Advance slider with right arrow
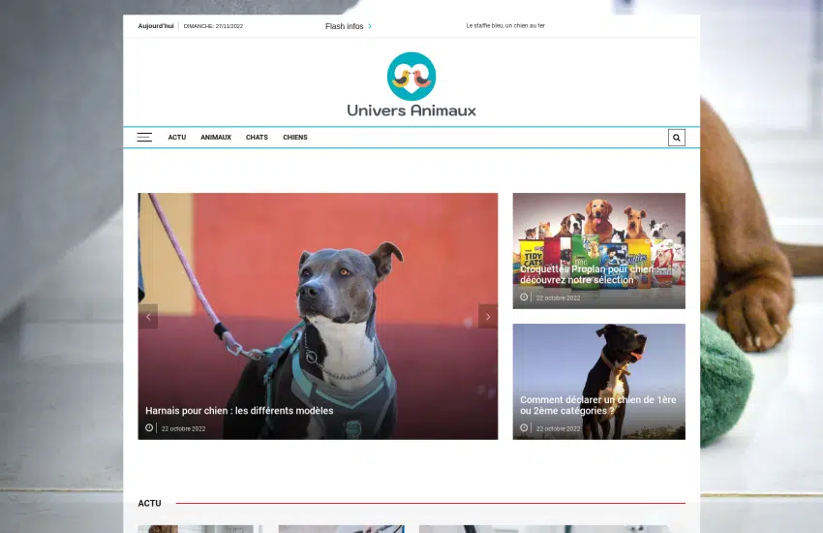The height and width of the screenshot is (533, 823). coord(488,317)
